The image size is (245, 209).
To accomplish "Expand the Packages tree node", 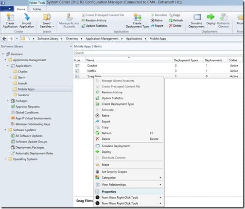I will pos(8,101).
